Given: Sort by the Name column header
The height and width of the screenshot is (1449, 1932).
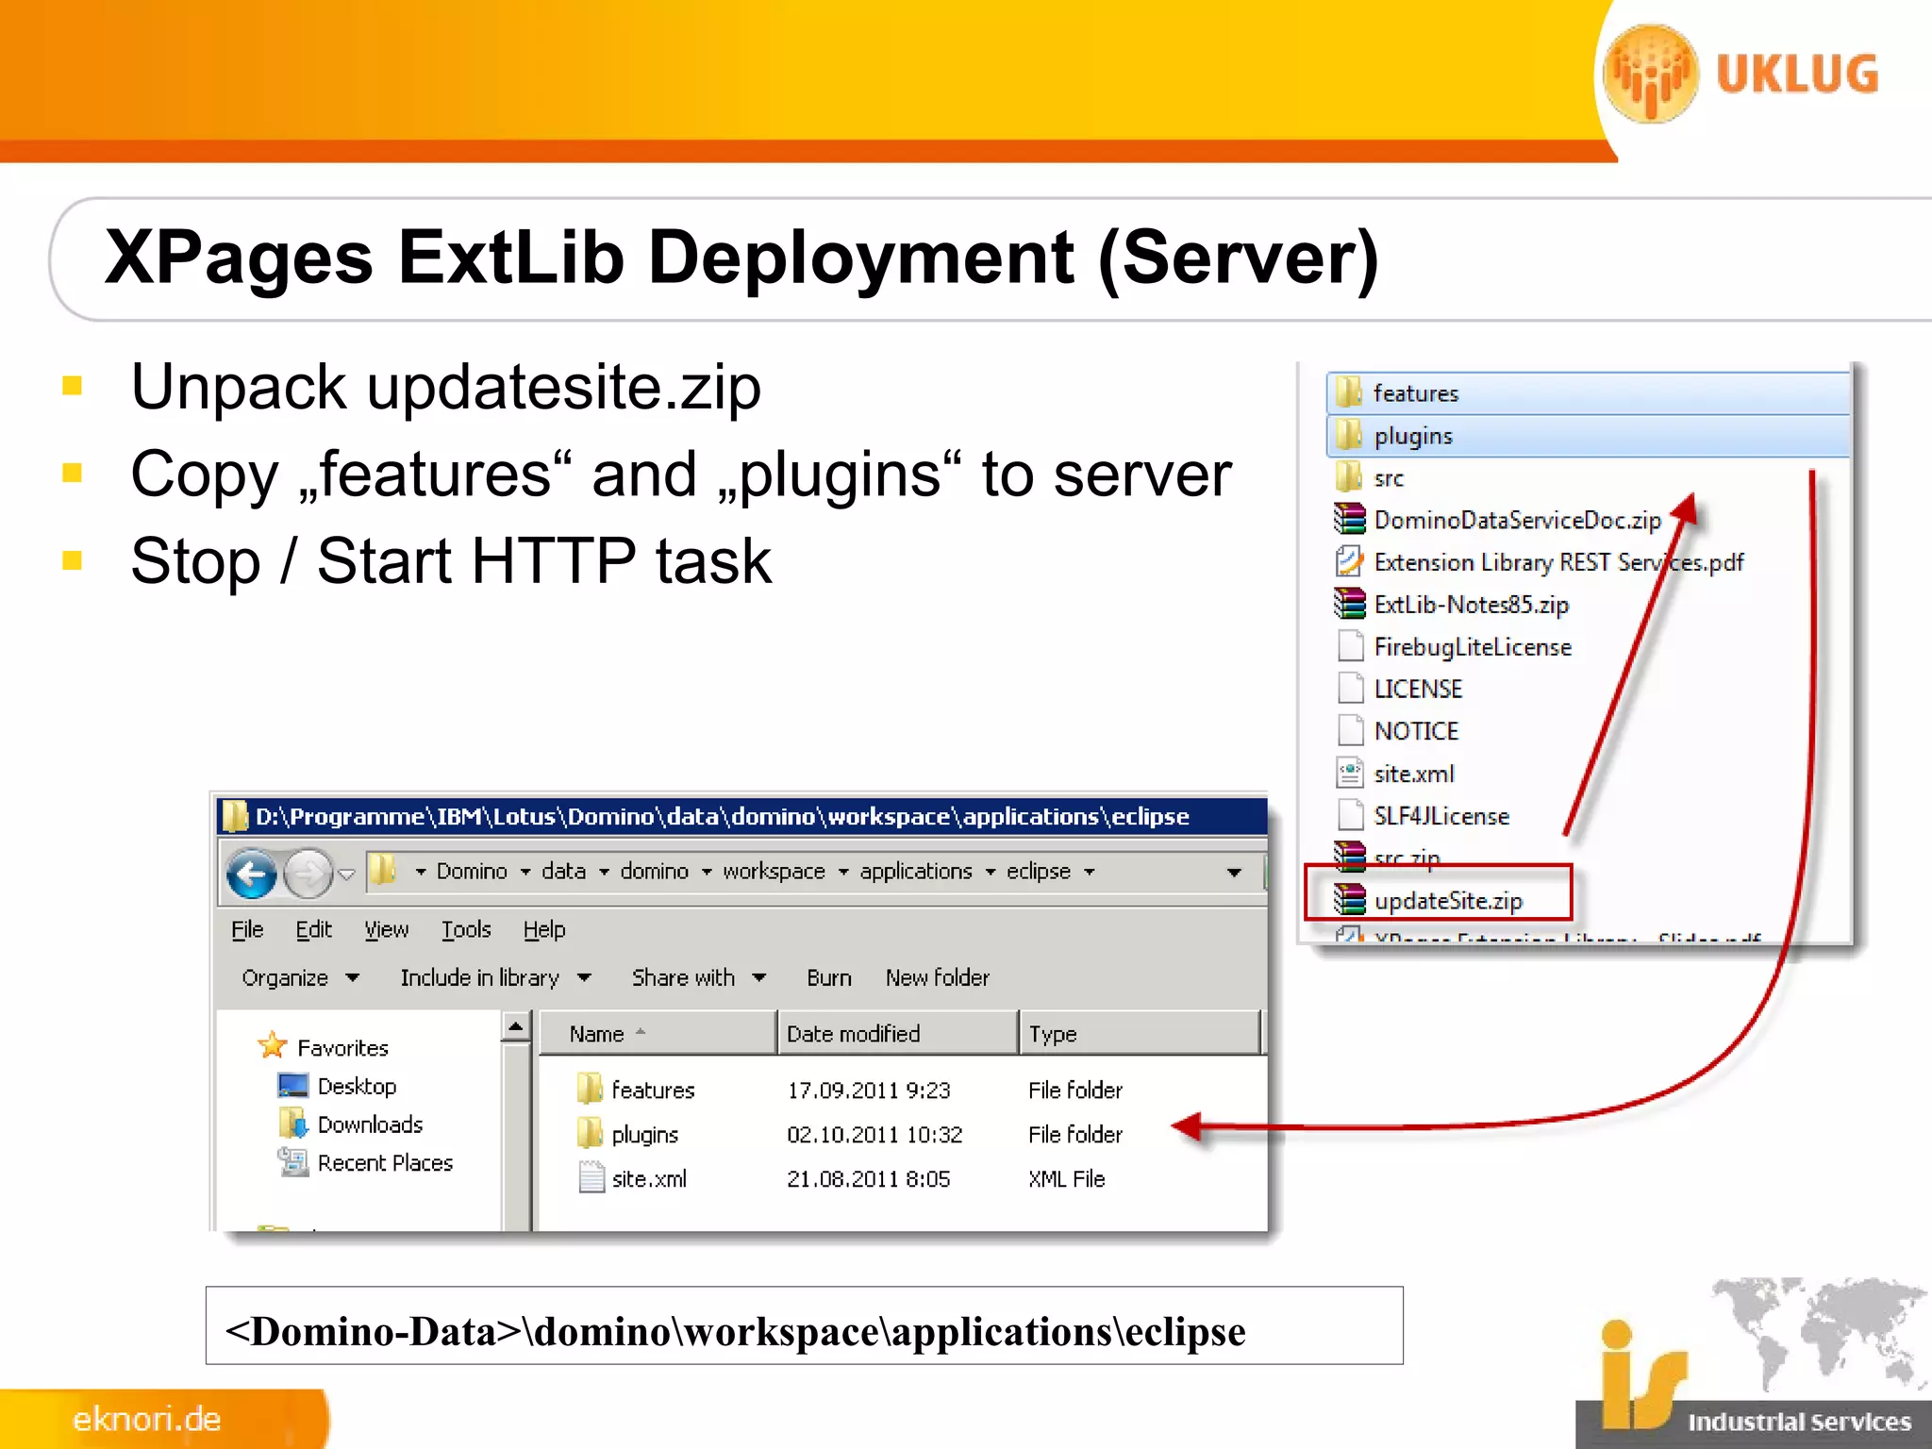Looking at the screenshot, I should (658, 1034).
